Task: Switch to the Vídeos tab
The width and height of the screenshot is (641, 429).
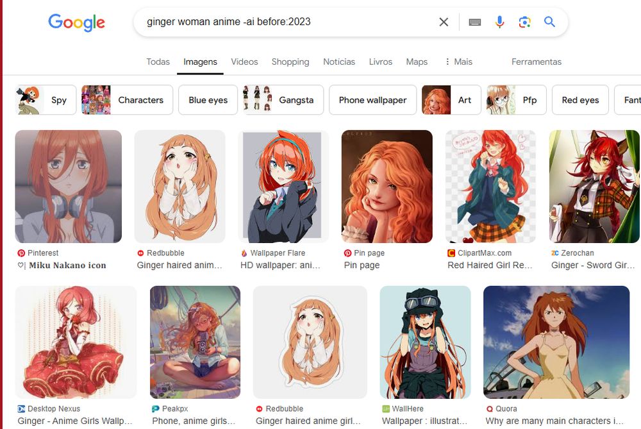Action: coord(244,62)
